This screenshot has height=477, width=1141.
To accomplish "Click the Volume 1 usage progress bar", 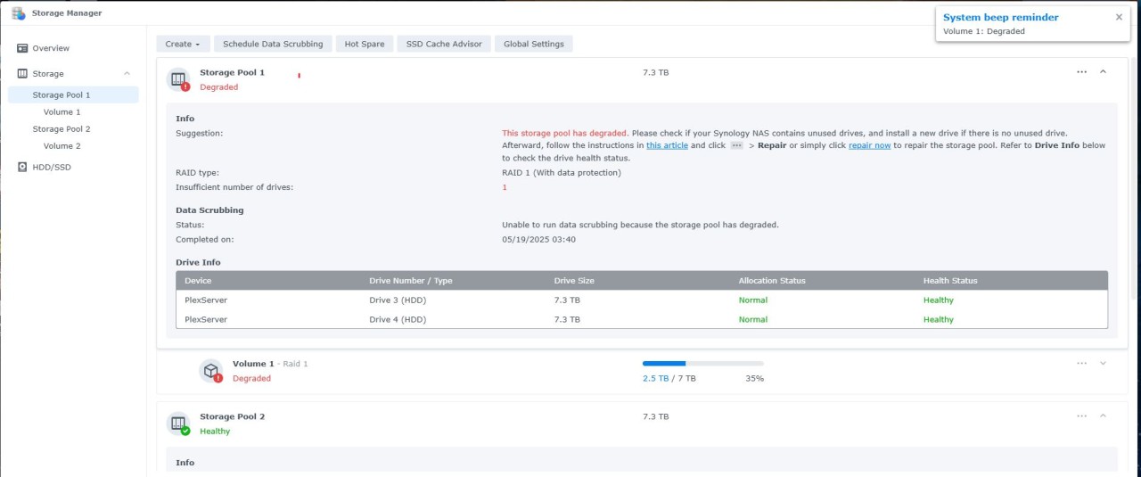I will (702, 364).
